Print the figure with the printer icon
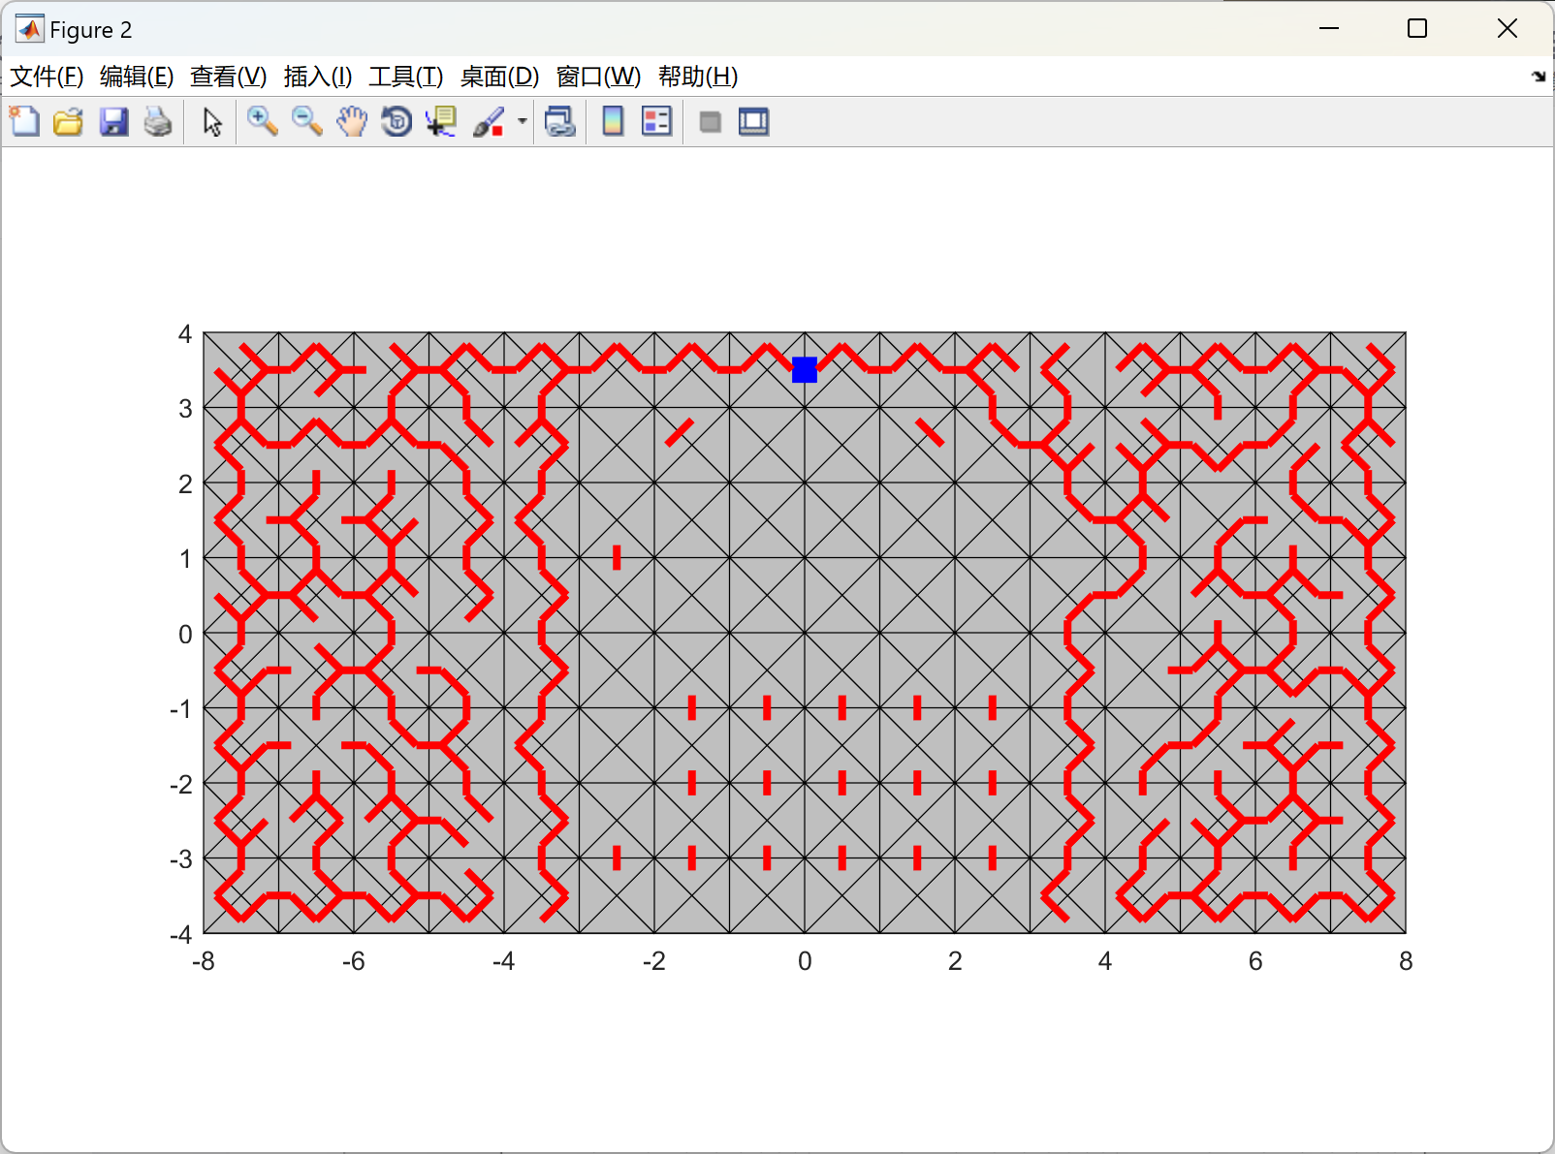 (158, 122)
